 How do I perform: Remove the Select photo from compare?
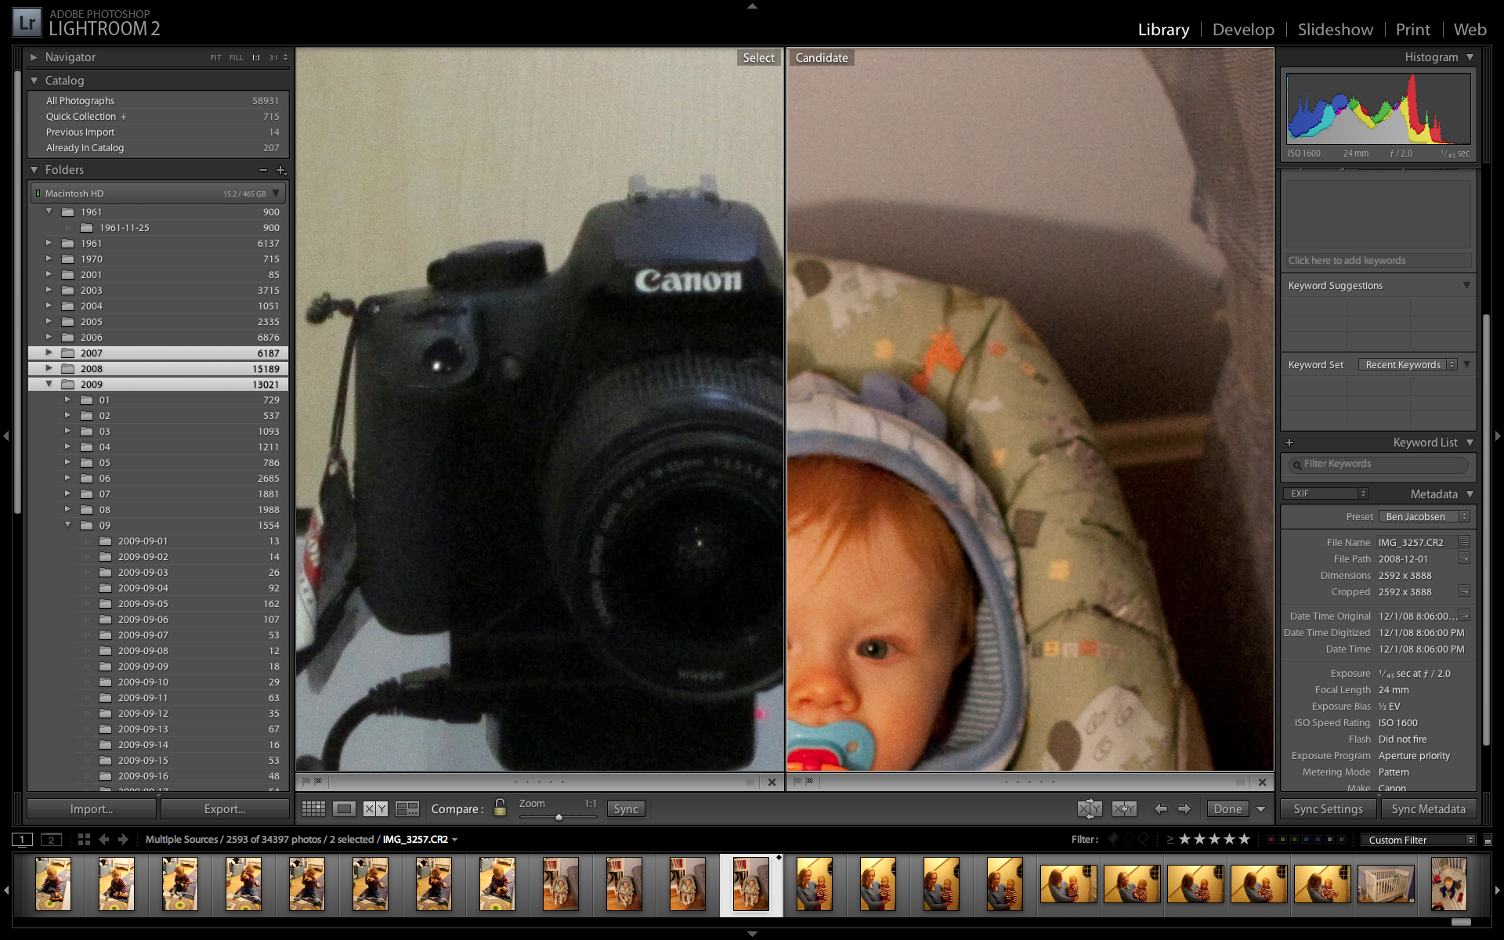tap(772, 782)
